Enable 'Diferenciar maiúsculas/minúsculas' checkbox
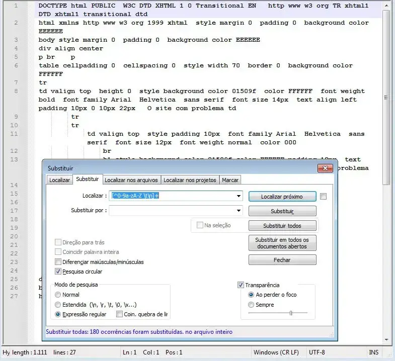Viewport: 395px width, 361px height. [58, 262]
